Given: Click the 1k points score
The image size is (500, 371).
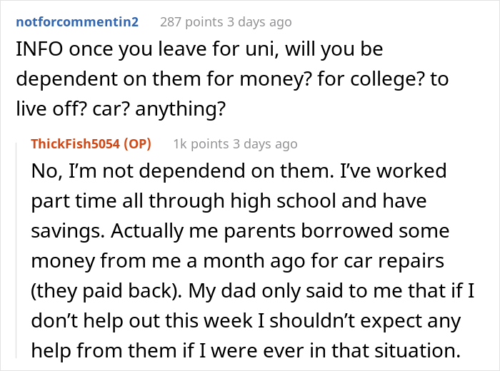Looking at the screenshot, I should click(x=198, y=143).
